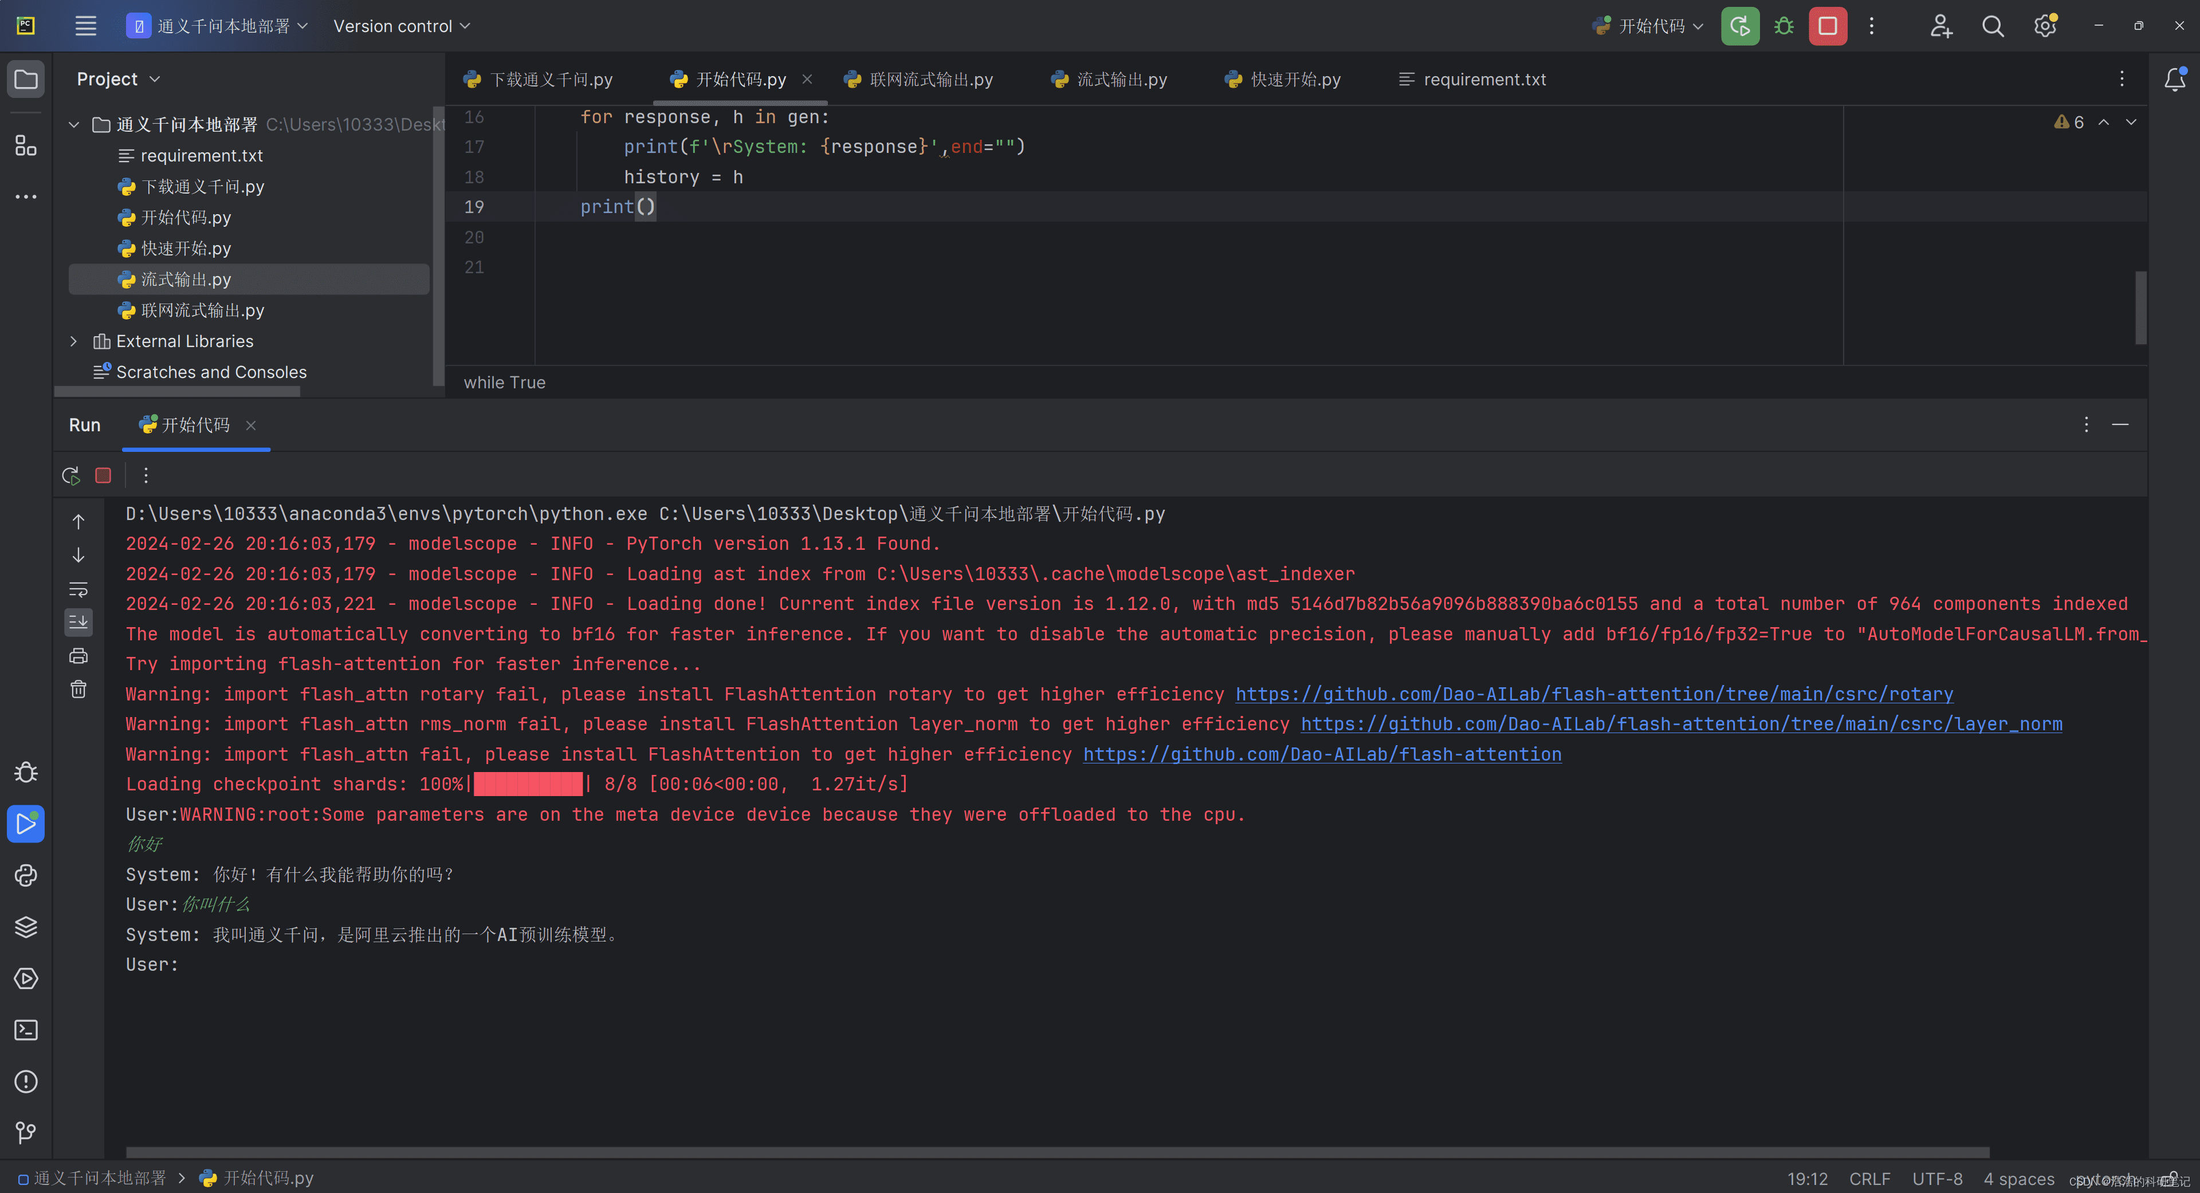Open the Python Packages layers icon

tap(26, 927)
